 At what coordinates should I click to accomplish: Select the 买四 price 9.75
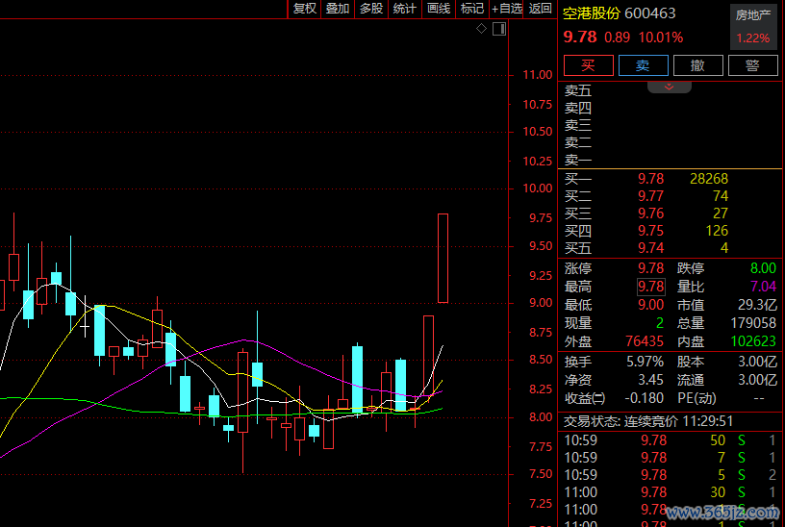click(650, 231)
